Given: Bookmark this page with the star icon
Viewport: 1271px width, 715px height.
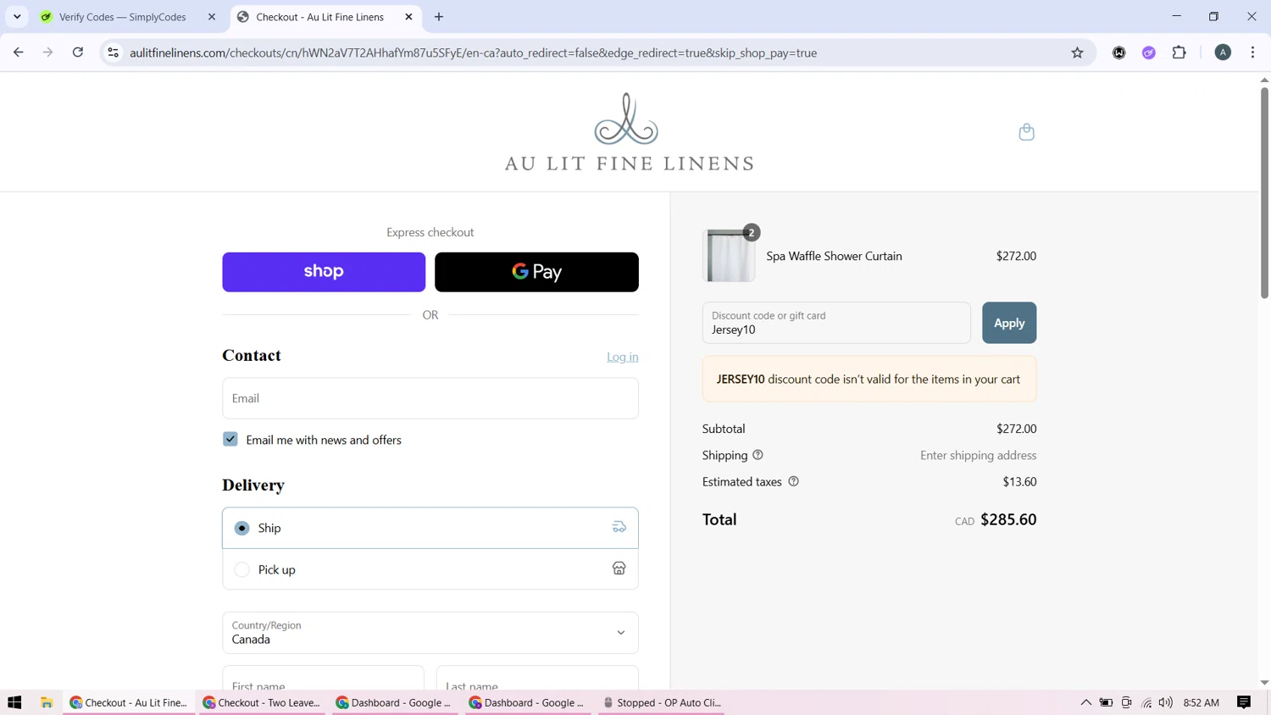Looking at the screenshot, I should click(1077, 53).
